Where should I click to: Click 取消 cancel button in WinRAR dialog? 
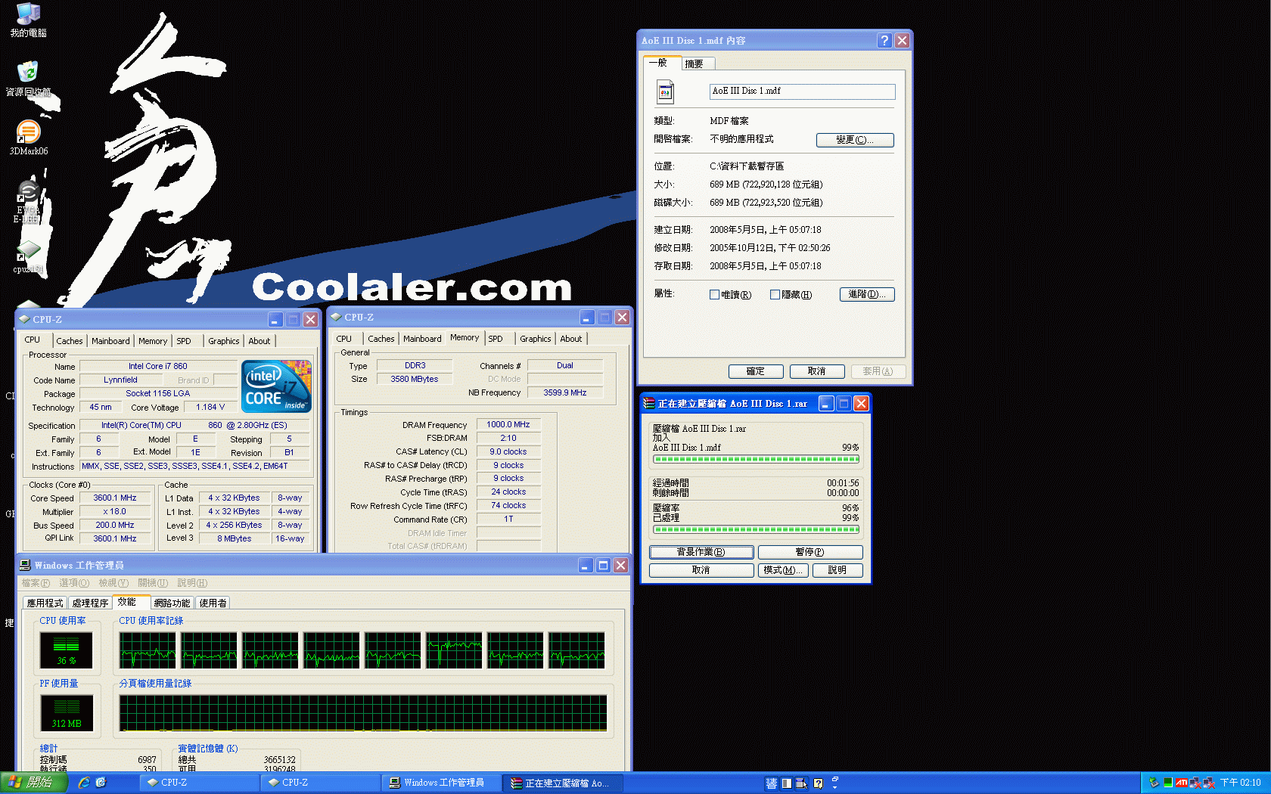[x=701, y=570]
